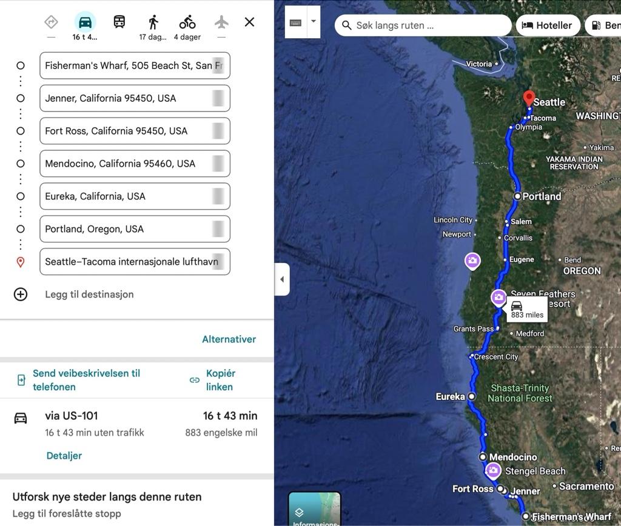Click photo marker near Seven Feathers resort
Screen dimensions: 621x526
(498, 297)
